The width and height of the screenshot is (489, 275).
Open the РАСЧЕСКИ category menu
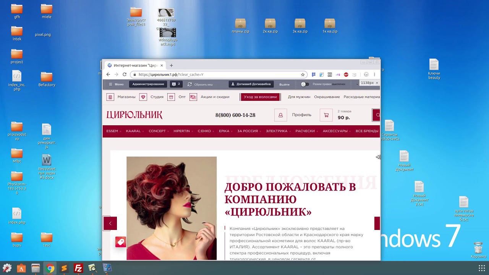pos(305,131)
